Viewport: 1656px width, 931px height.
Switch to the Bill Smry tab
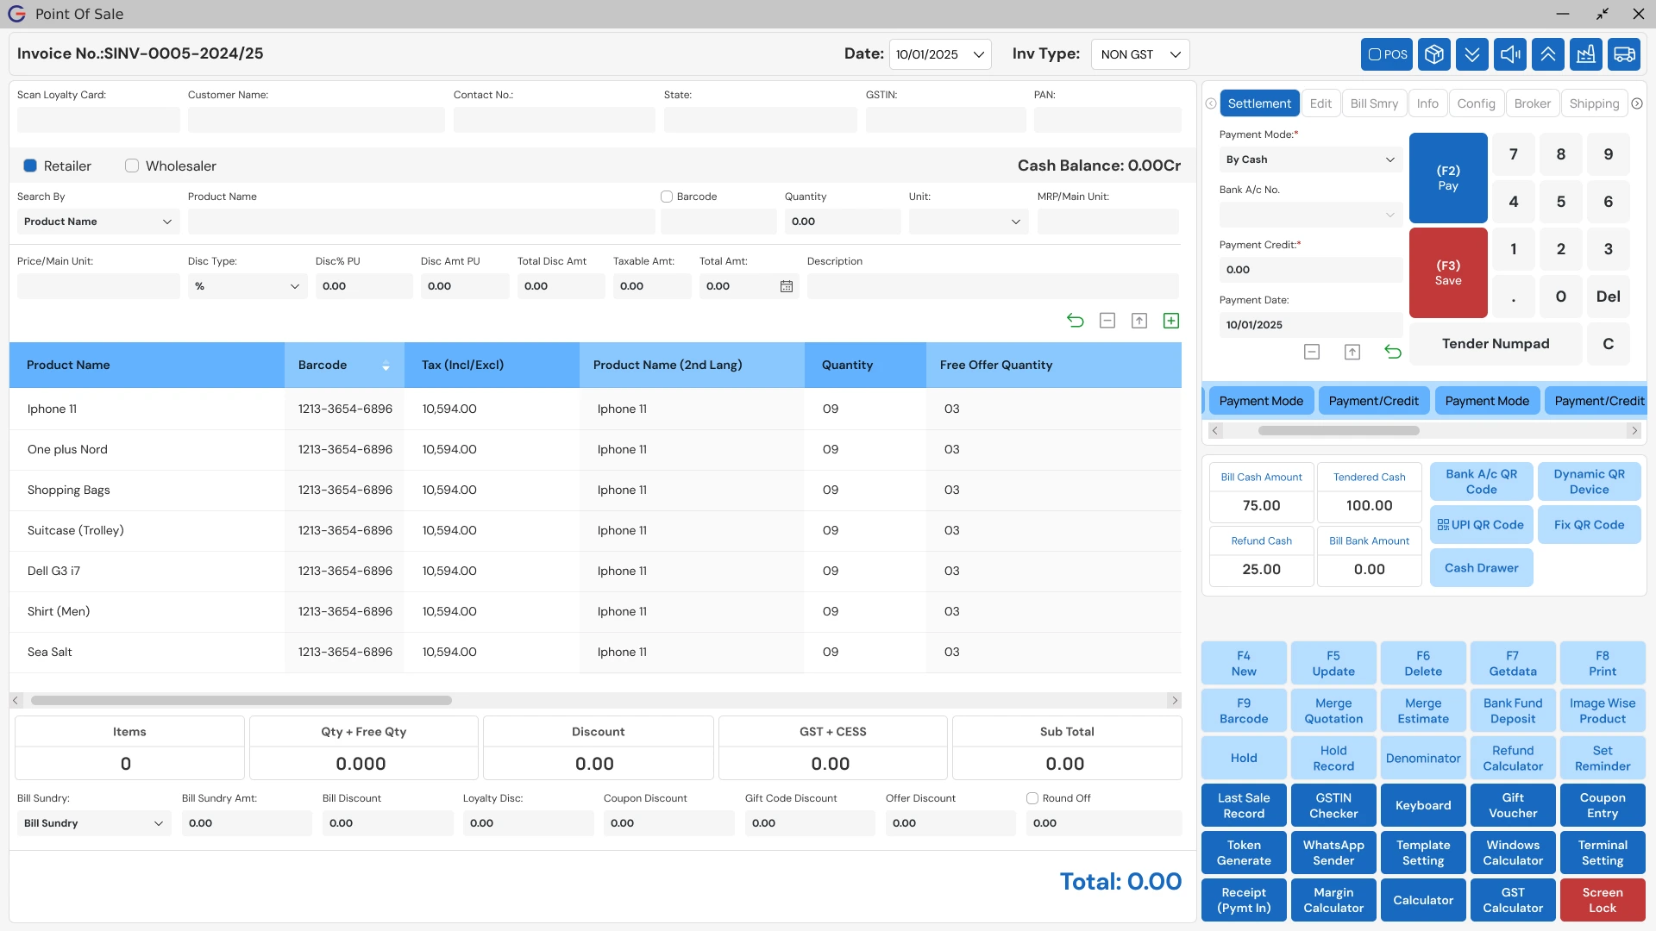coord(1373,103)
